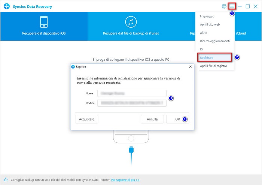262x185 pixels.
Task: Confirm registration with OK button
Action: coord(178,119)
